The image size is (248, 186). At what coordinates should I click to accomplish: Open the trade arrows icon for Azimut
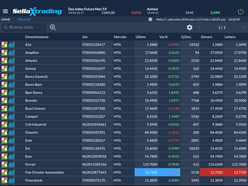(4, 68)
